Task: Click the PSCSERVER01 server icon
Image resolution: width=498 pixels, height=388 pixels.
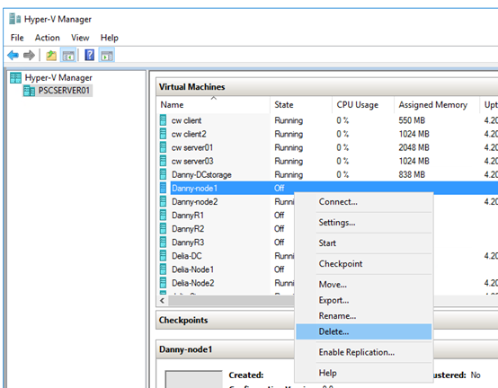Action: click(x=30, y=91)
